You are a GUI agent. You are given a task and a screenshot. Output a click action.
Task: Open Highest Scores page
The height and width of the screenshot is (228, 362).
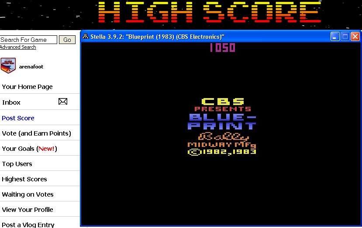click(24, 179)
